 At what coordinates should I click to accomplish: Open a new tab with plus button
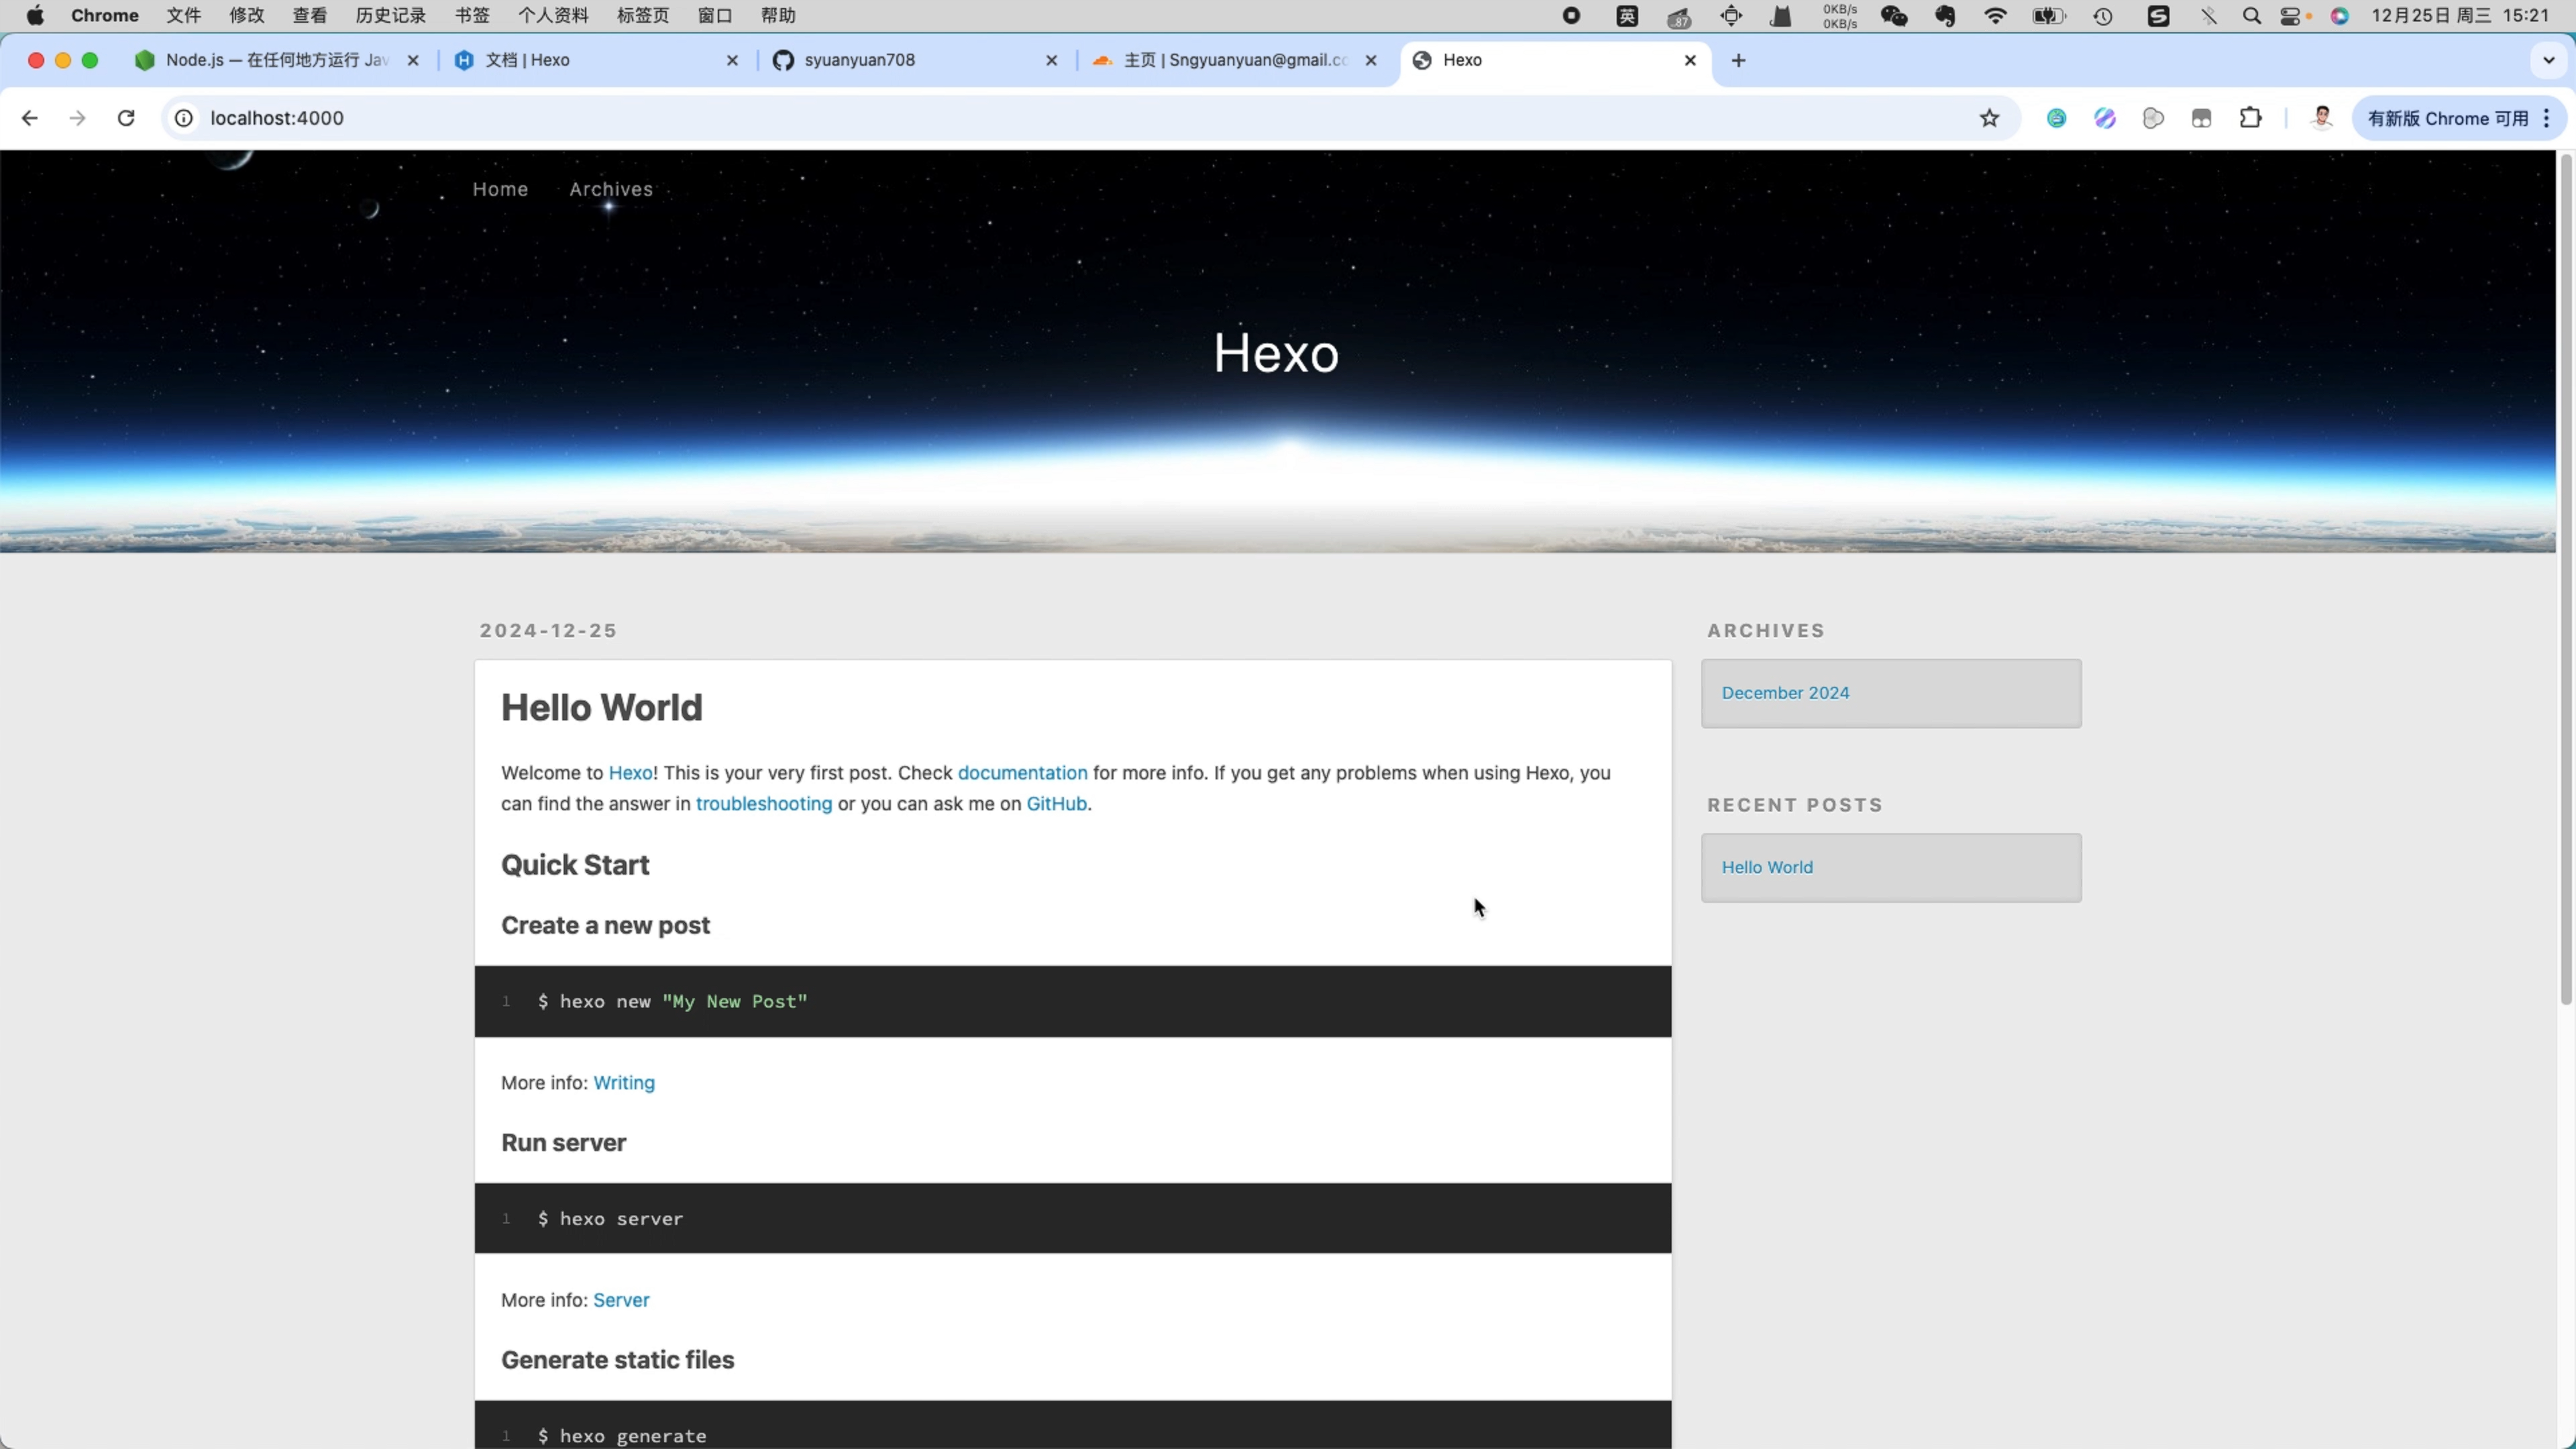pyautogui.click(x=1739, y=60)
